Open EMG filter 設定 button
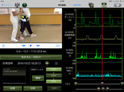Viewport: 124px width, 92px height. tap(38, 78)
